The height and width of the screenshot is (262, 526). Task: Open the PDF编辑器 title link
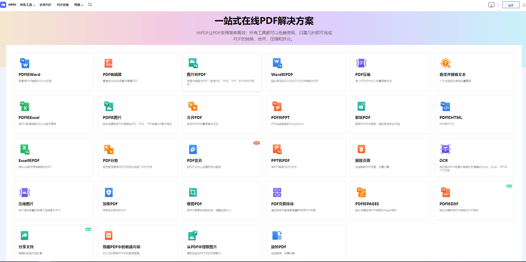coord(112,74)
